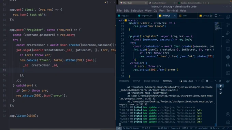Open the Edit menu in VS Code
Viewport: 232px width, 130px height.
coord(126,11)
